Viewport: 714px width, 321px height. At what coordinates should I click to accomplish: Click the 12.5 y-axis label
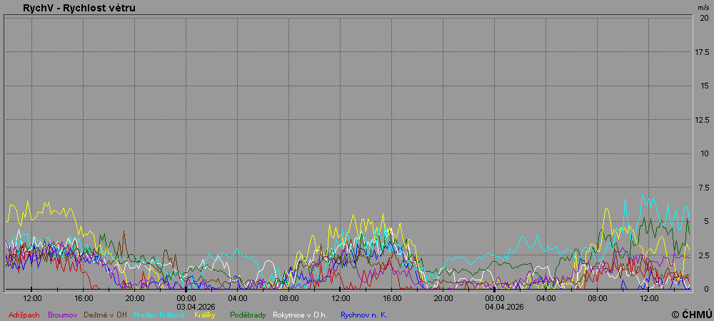click(x=702, y=120)
